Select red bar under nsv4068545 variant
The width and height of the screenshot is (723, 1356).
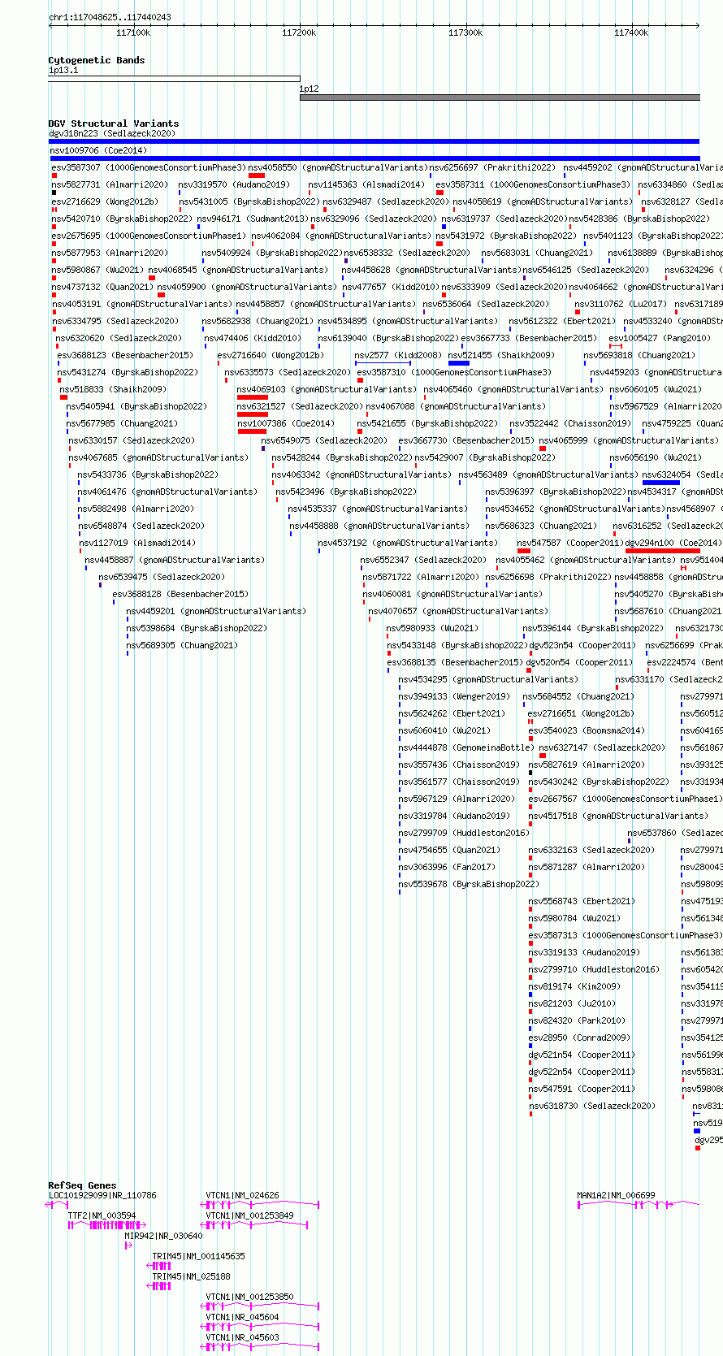pos(152,278)
